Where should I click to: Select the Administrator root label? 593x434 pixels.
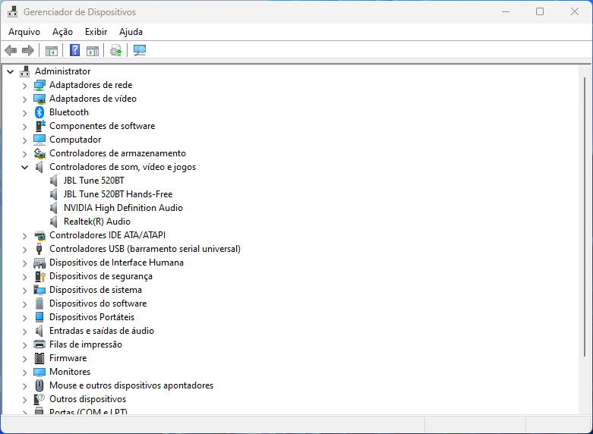click(x=63, y=71)
